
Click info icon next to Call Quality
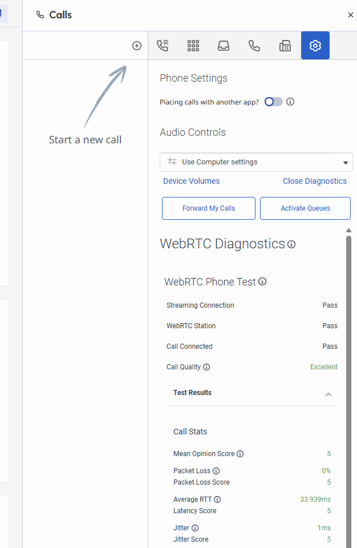(206, 367)
